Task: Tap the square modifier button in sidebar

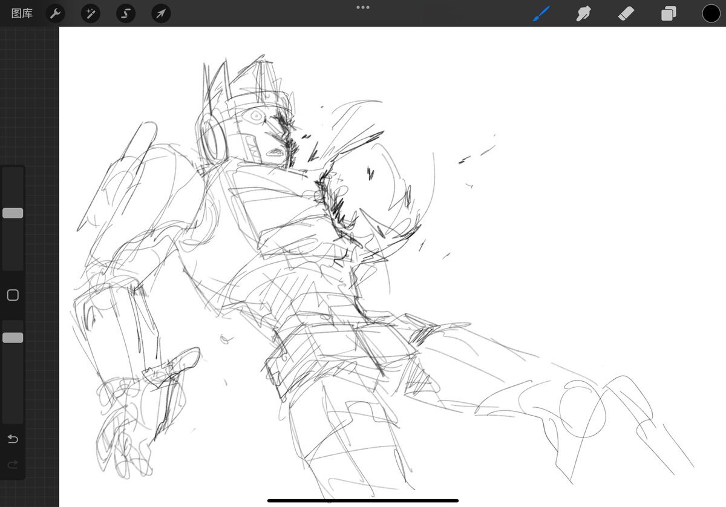Action: pyautogui.click(x=13, y=295)
